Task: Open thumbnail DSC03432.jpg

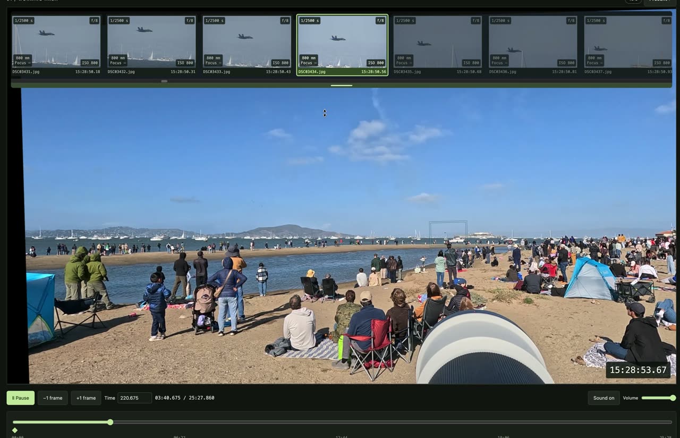Action: [x=151, y=45]
